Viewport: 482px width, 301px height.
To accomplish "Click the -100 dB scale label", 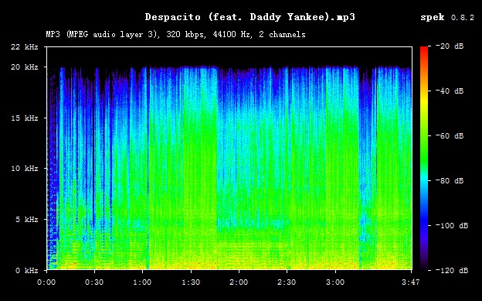I will click(x=452, y=225).
